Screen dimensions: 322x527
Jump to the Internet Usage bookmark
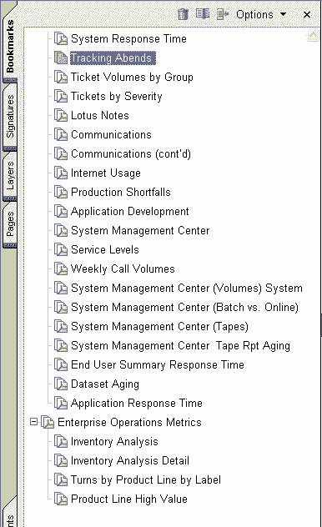[106, 173]
